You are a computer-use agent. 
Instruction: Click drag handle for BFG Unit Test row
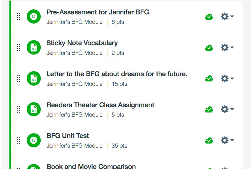[x=19, y=140]
